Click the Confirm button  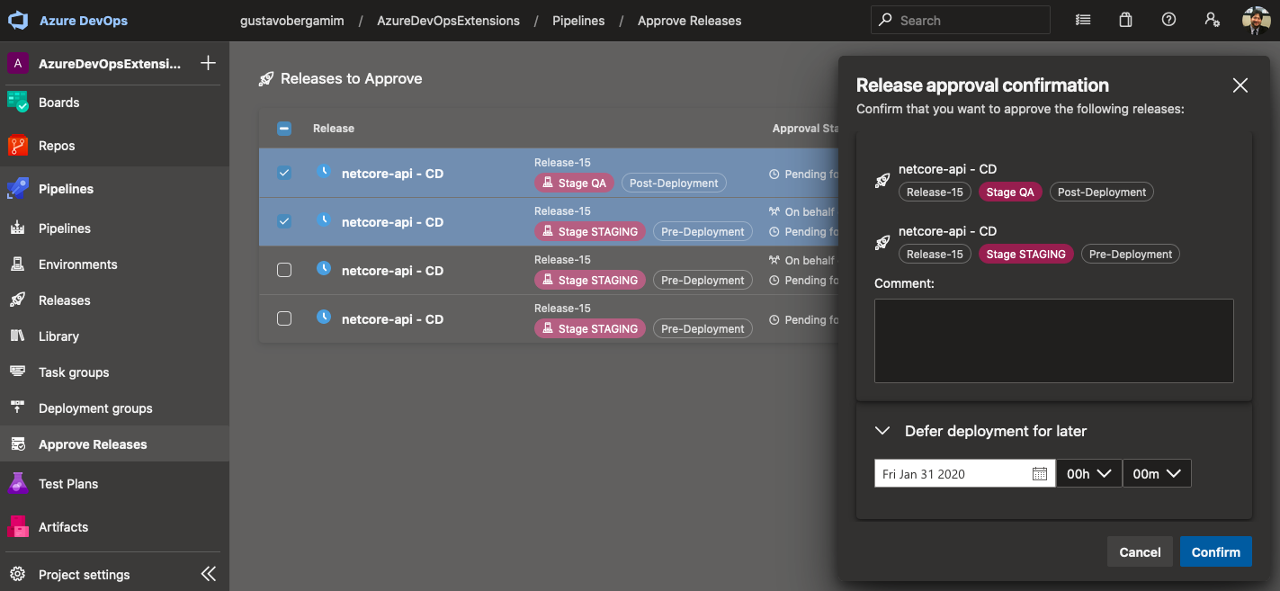pyautogui.click(x=1215, y=552)
